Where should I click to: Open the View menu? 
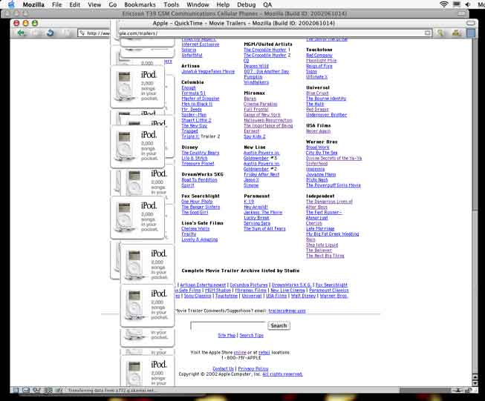pos(94,4)
